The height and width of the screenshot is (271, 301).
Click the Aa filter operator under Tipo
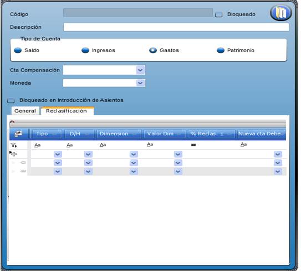tap(38, 145)
